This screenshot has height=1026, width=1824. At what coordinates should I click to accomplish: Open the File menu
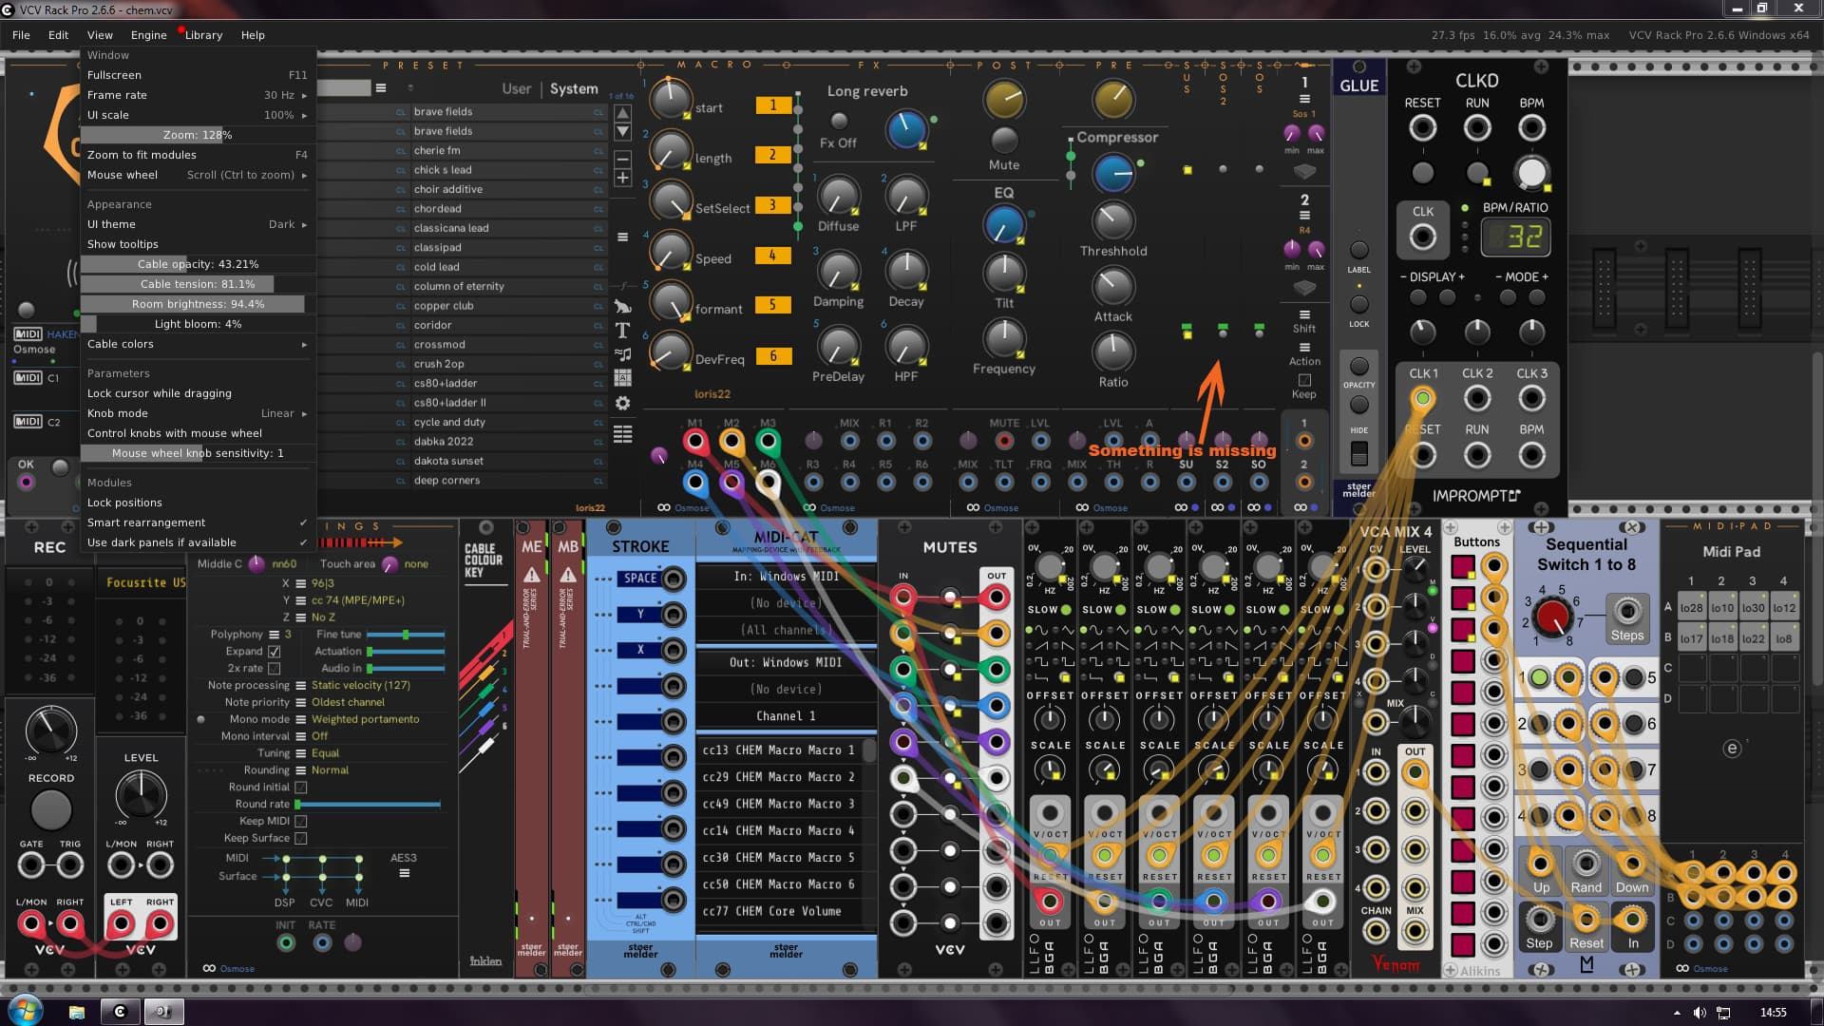(x=21, y=35)
